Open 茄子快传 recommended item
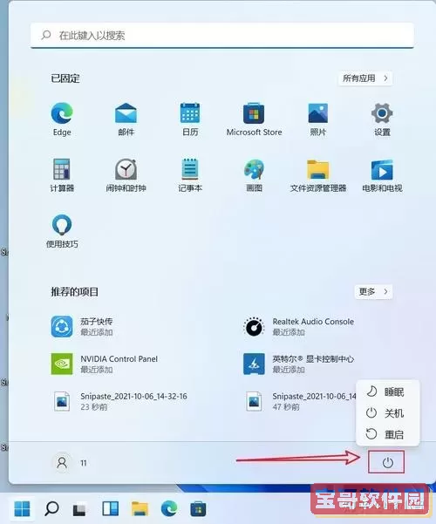This screenshot has width=436, height=524. (x=82, y=326)
